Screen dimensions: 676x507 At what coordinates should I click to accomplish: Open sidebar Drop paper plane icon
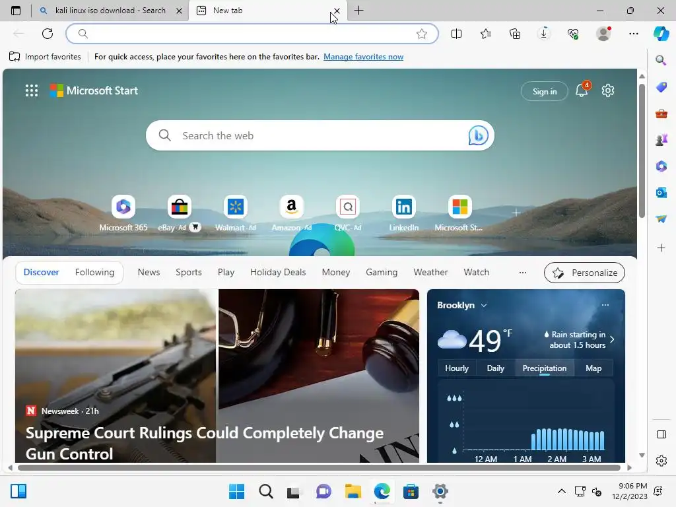pos(661,219)
